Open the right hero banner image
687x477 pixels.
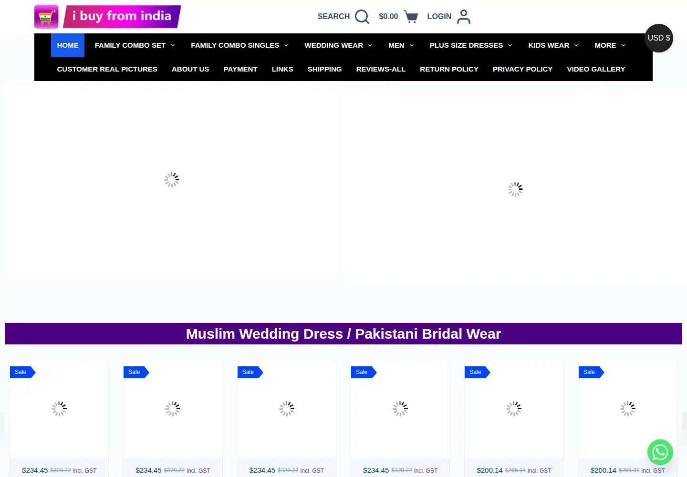[x=515, y=189]
